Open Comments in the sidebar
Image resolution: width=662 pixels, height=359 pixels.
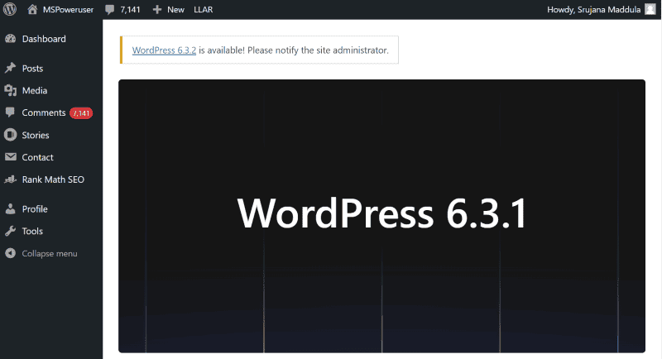point(44,112)
